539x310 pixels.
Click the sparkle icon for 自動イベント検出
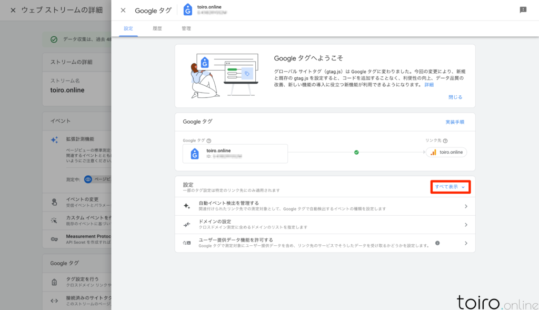(186, 206)
